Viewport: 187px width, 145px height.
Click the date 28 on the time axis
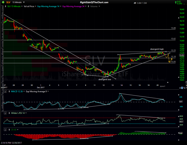(x=14, y=85)
